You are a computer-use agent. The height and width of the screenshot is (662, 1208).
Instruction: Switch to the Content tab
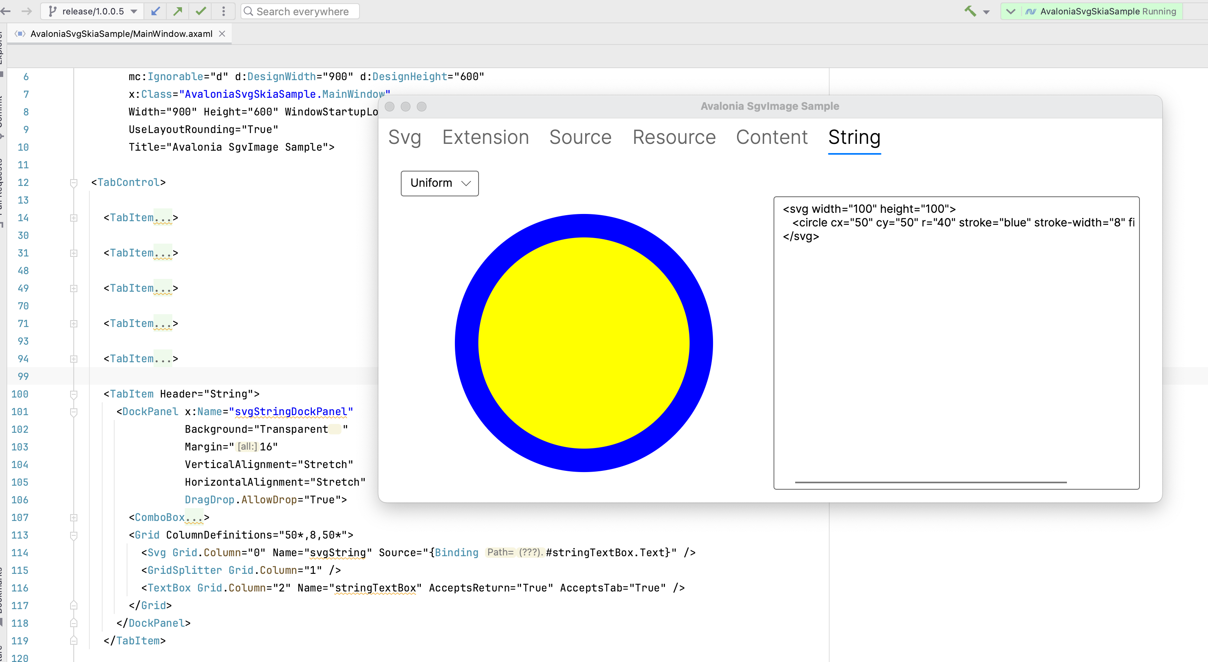(772, 137)
